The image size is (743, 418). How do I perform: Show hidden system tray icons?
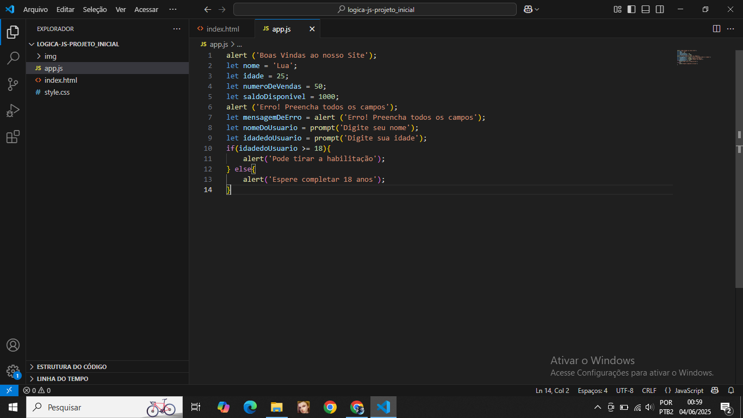[598, 407]
